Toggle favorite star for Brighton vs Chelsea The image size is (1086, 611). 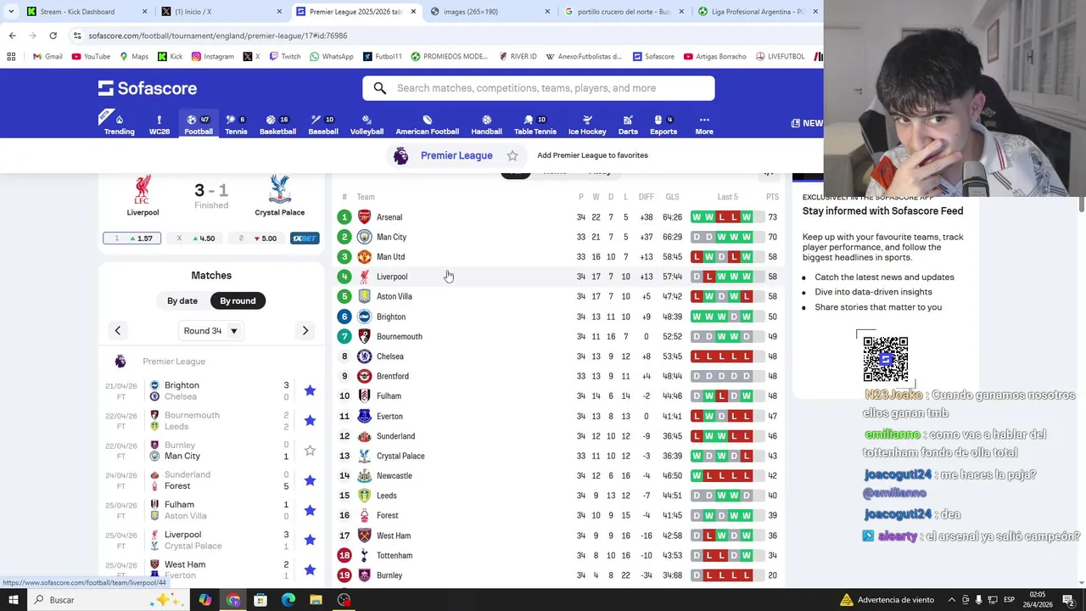click(310, 390)
